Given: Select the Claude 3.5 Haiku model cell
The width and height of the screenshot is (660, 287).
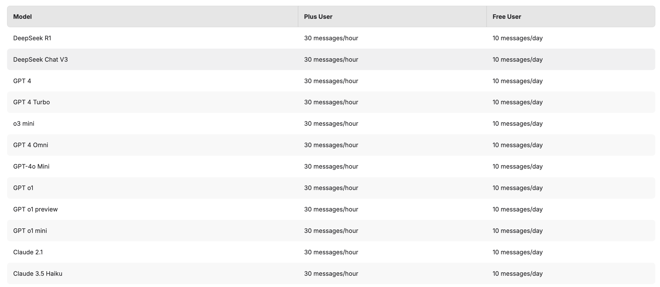Looking at the screenshot, I should point(38,274).
